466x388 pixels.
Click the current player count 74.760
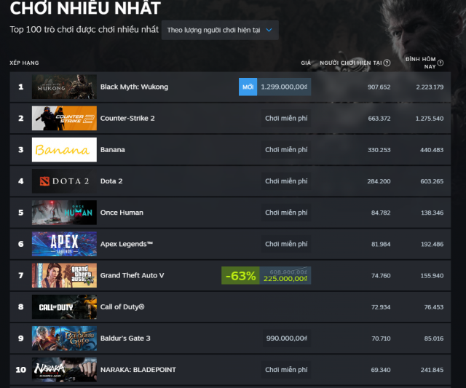click(x=381, y=276)
